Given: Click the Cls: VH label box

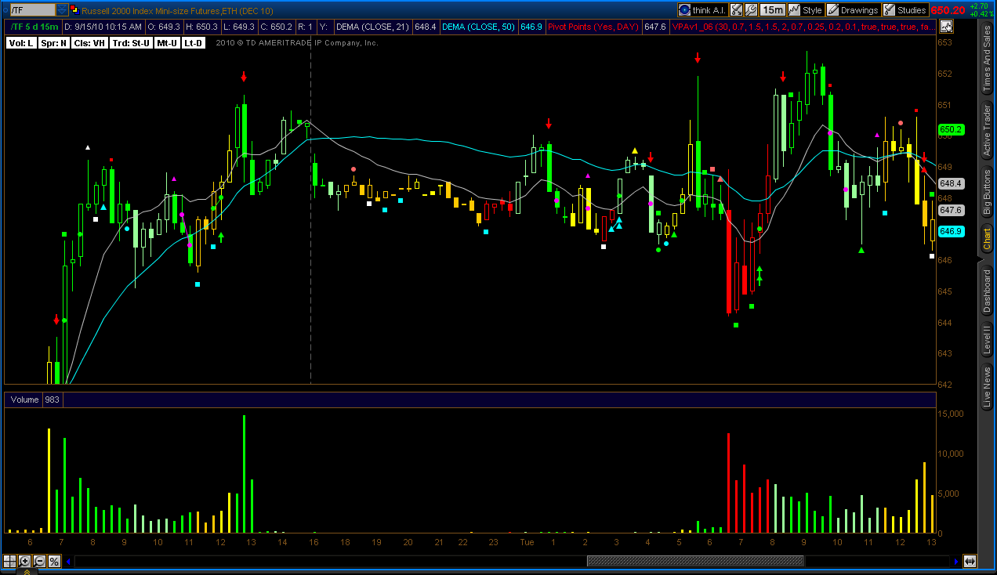Looking at the screenshot, I should coord(89,43).
